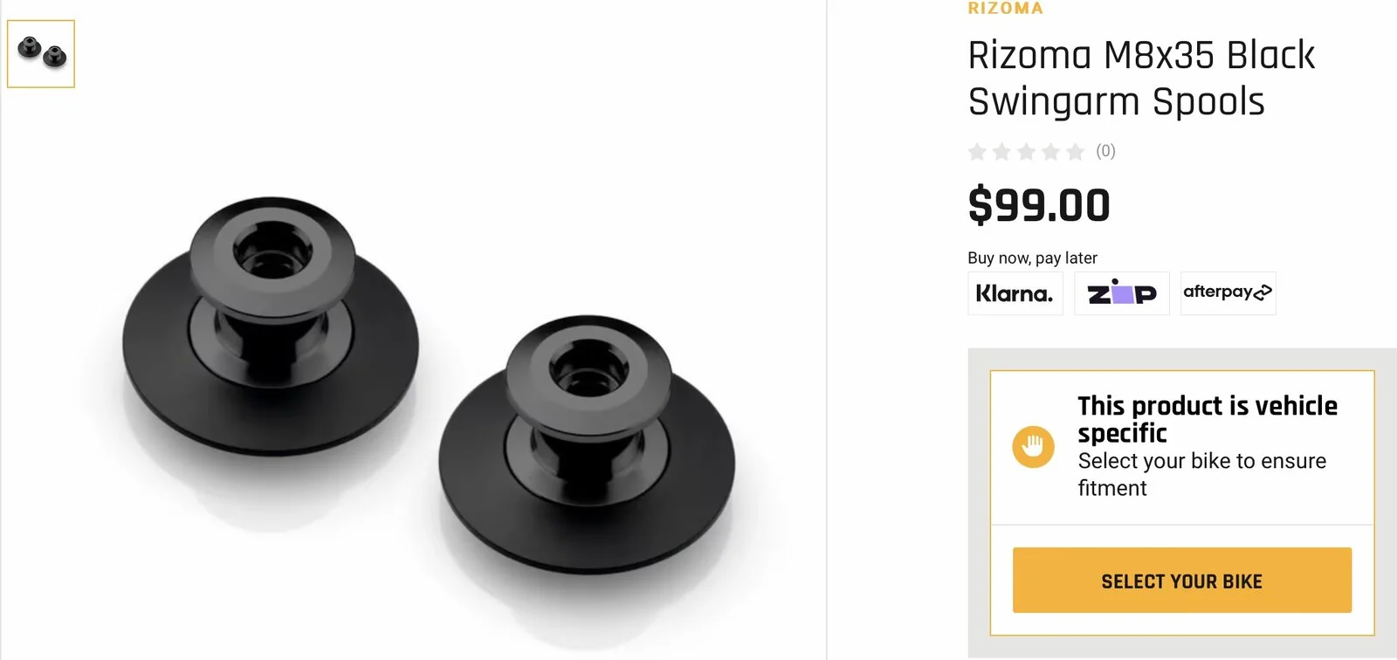The width and height of the screenshot is (1397, 660).
Task: Select the fifth rating star
Action: coord(1075,152)
